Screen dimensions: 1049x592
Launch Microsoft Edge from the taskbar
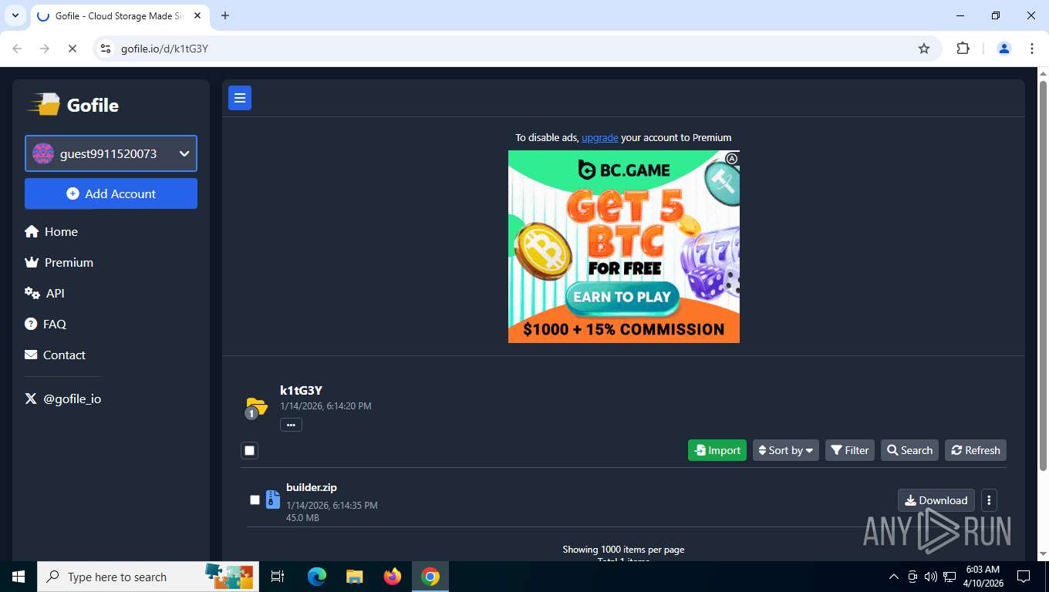[x=316, y=577]
